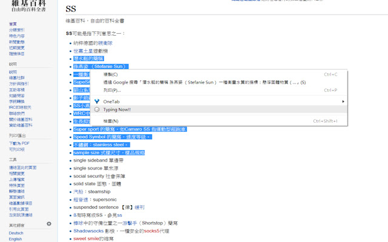Expand the OneTab submenu arrow
Image resolution: width=388 pixels, height=242 pixels.
(x=343, y=102)
